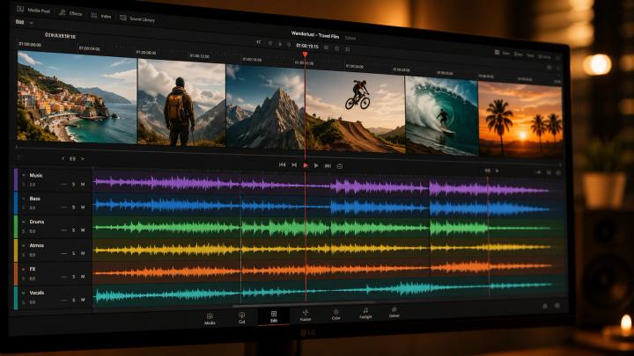634x356 pixels.
Task: Click the Wanderlust - Travel Film title
Action: click(315, 35)
